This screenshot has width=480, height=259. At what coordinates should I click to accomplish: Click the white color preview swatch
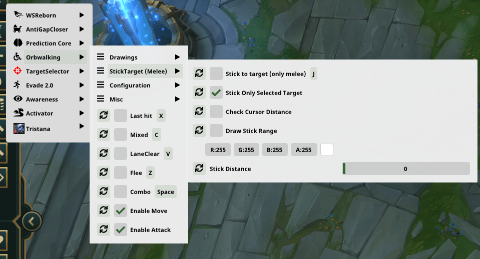tap(327, 149)
